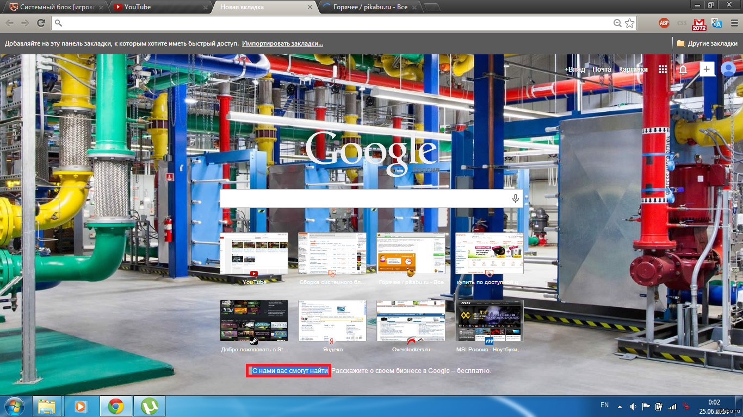The width and height of the screenshot is (743, 417).
Task: Reload the page using the refresh icon
Action: coord(41,23)
